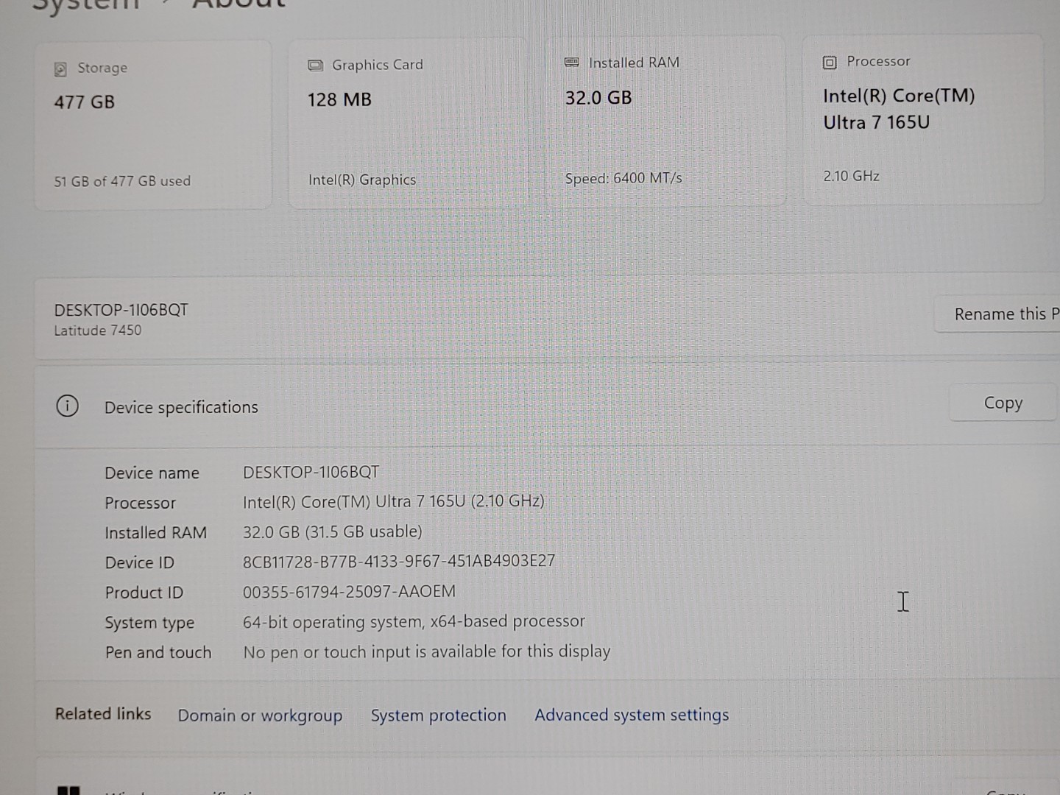The width and height of the screenshot is (1060, 795).
Task: Copy the device specifications
Action: (1003, 403)
